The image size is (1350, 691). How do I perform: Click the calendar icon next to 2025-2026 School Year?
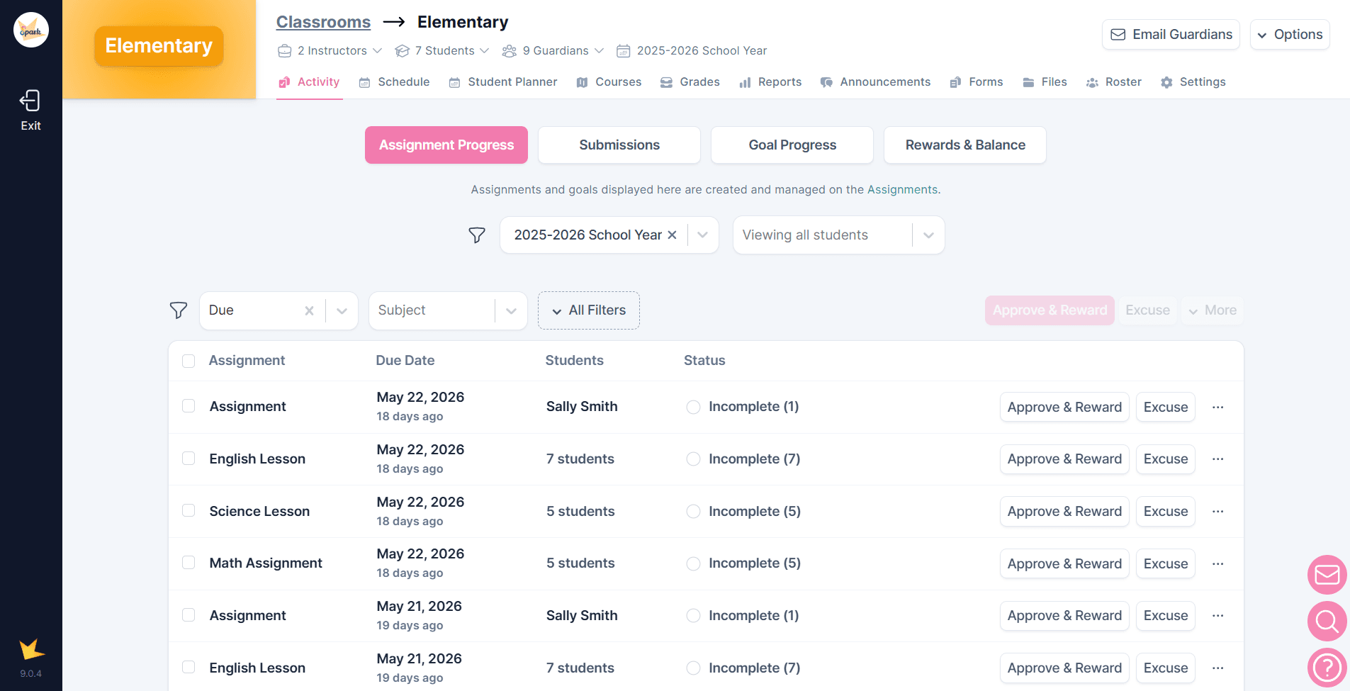(624, 51)
